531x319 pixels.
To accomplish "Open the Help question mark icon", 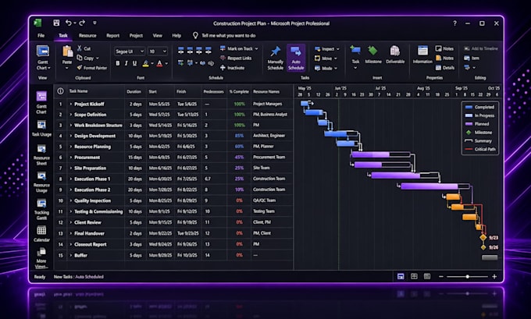I will point(454,23).
